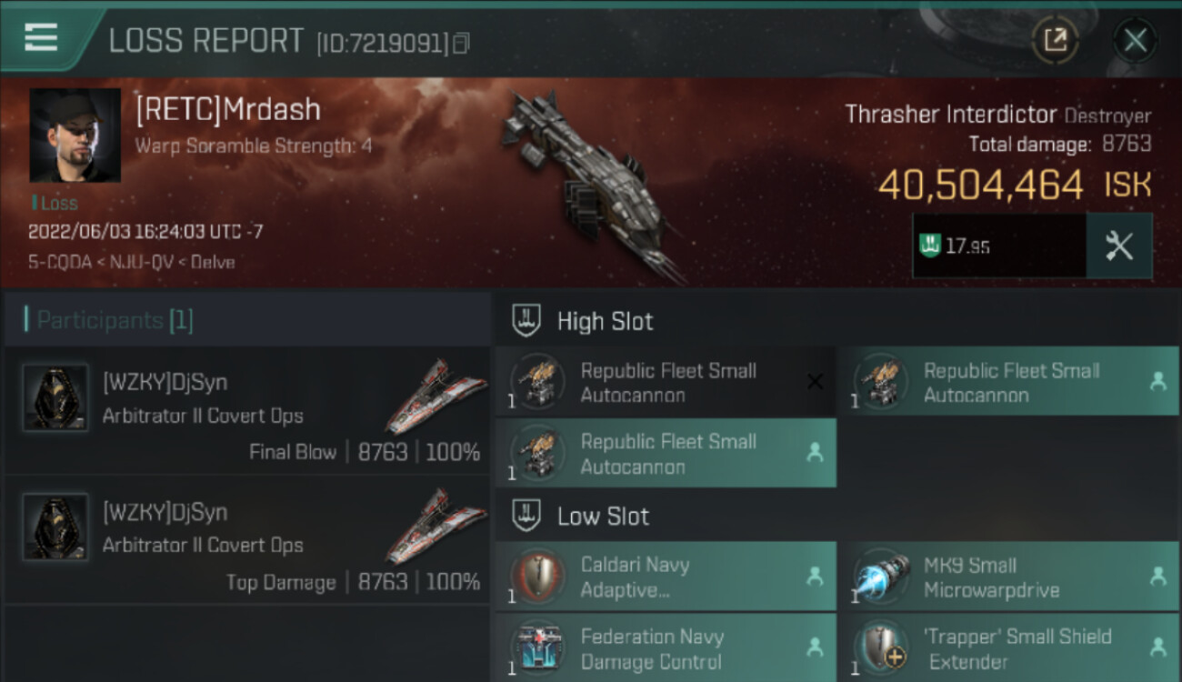Click person icon on Federation Navy Damage Control
Screen dimensions: 1182x682
pyautogui.click(x=815, y=647)
